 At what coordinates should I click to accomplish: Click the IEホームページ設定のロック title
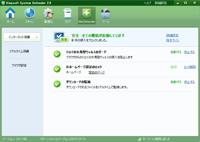click(84, 67)
